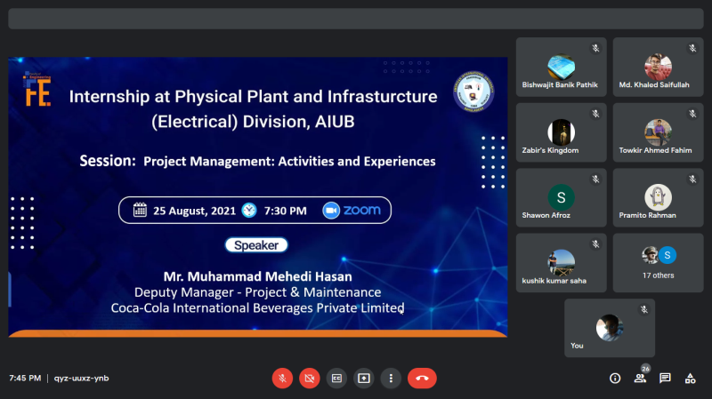The height and width of the screenshot is (399, 712).
Task: Select Md. Khaled Saifullah's tile
Action: (658, 67)
